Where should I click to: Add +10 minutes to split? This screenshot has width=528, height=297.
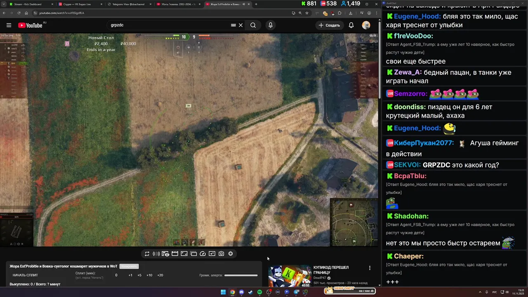click(x=149, y=275)
